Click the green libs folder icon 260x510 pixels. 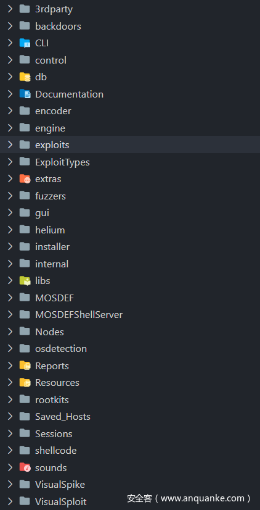pos(25,281)
